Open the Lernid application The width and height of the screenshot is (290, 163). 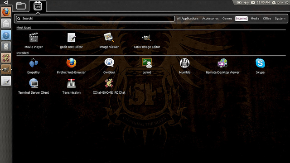(147, 66)
